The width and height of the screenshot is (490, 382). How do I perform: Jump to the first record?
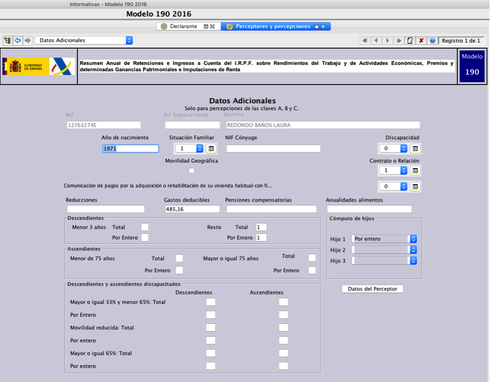pyautogui.click(x=364, y=40)
